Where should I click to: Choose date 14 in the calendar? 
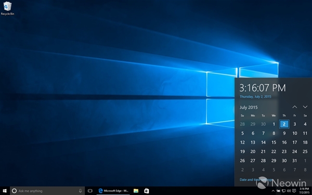(263, 142)
